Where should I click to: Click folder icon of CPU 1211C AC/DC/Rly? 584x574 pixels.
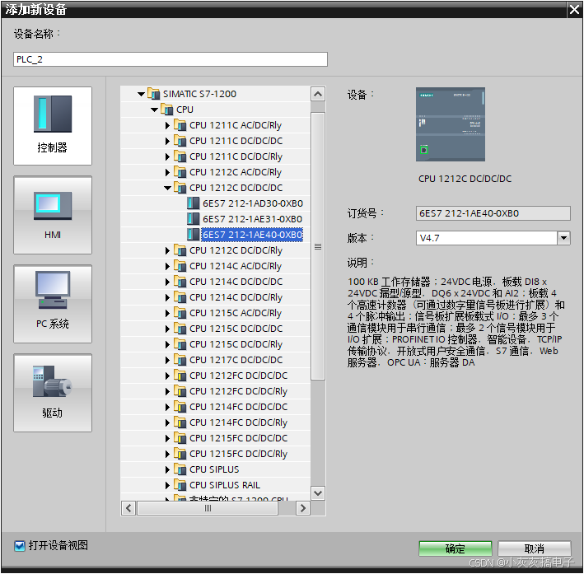tap(180, 125)
